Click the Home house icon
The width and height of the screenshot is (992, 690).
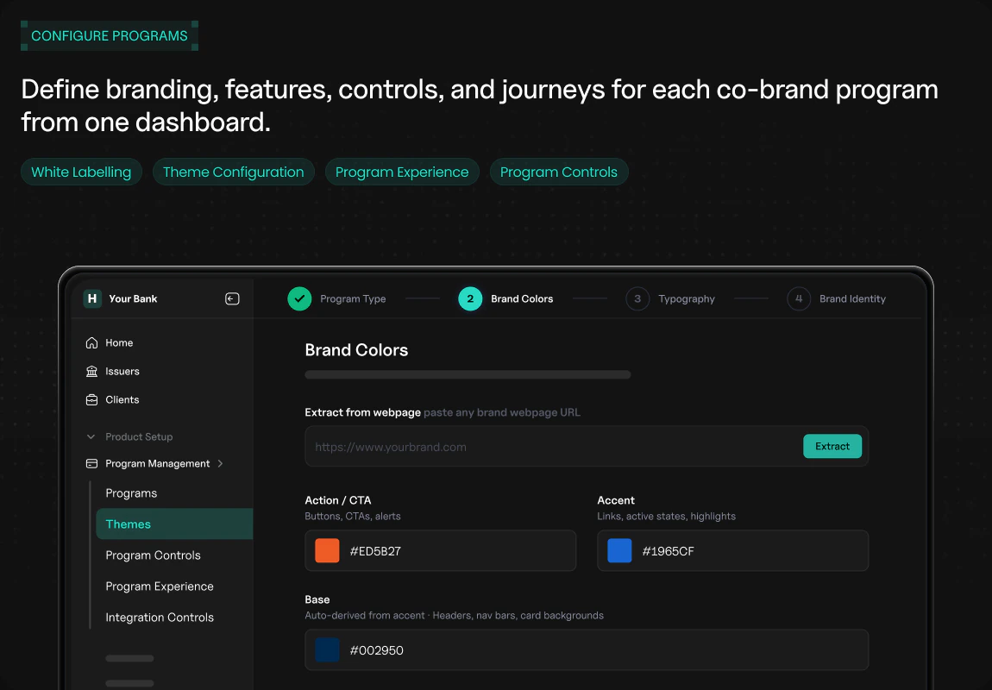click(91, 342)
